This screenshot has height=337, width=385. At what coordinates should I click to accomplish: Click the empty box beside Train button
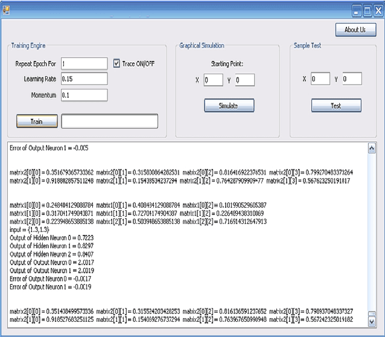pyautogui.click(x=109, y=121)
